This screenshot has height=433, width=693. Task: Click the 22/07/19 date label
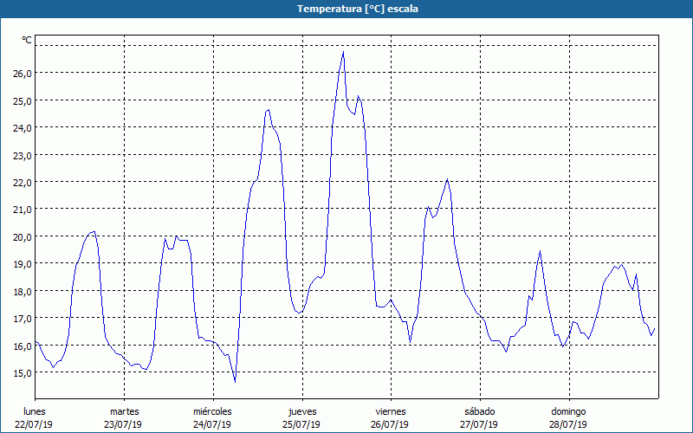[x=34, y=424]
